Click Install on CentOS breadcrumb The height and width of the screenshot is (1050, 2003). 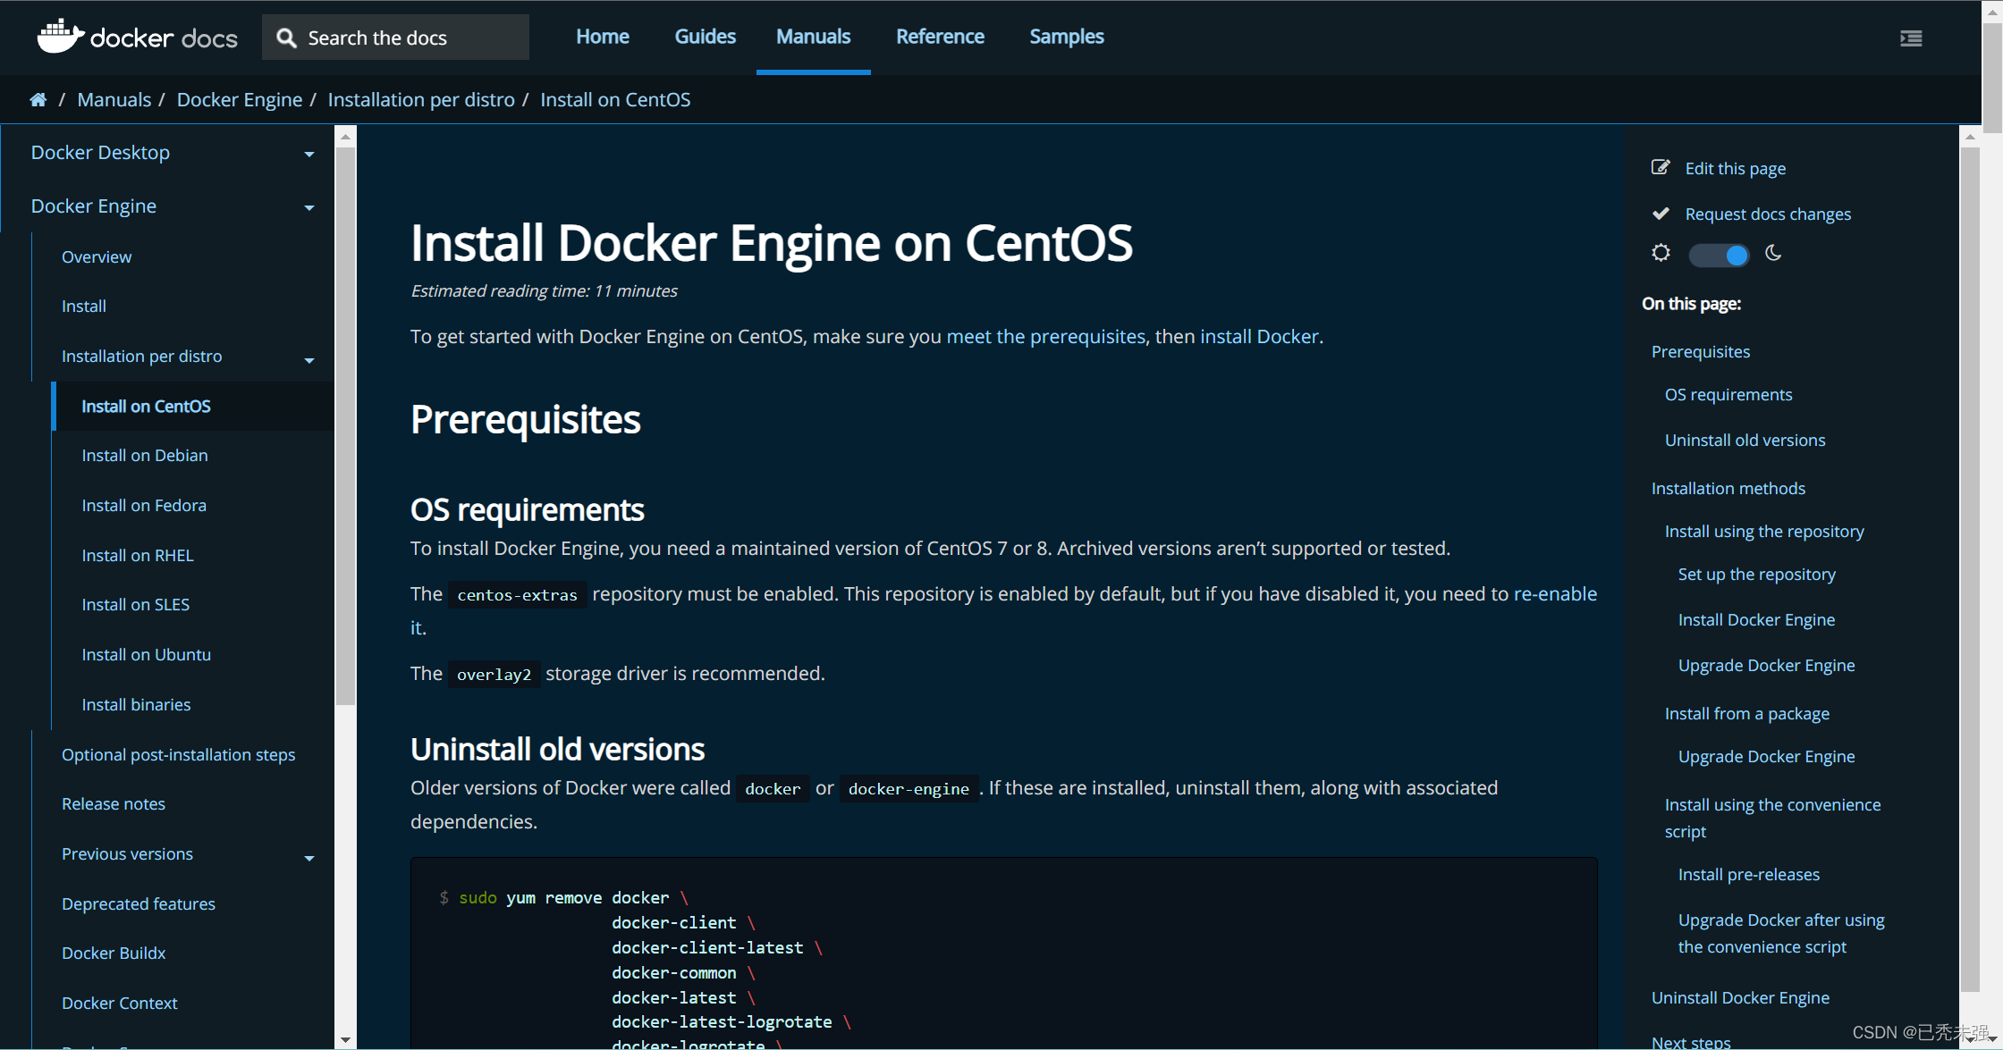click(615, 99)
